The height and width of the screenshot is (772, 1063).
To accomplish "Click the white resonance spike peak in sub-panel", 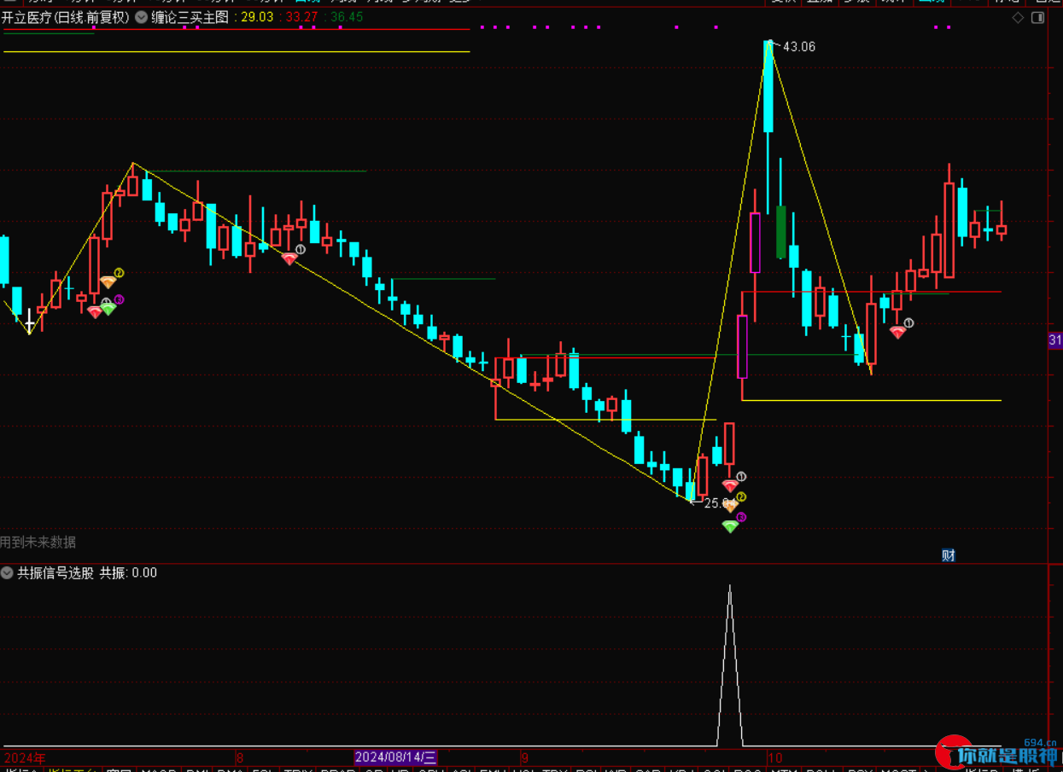I will [x=729, y=587].
